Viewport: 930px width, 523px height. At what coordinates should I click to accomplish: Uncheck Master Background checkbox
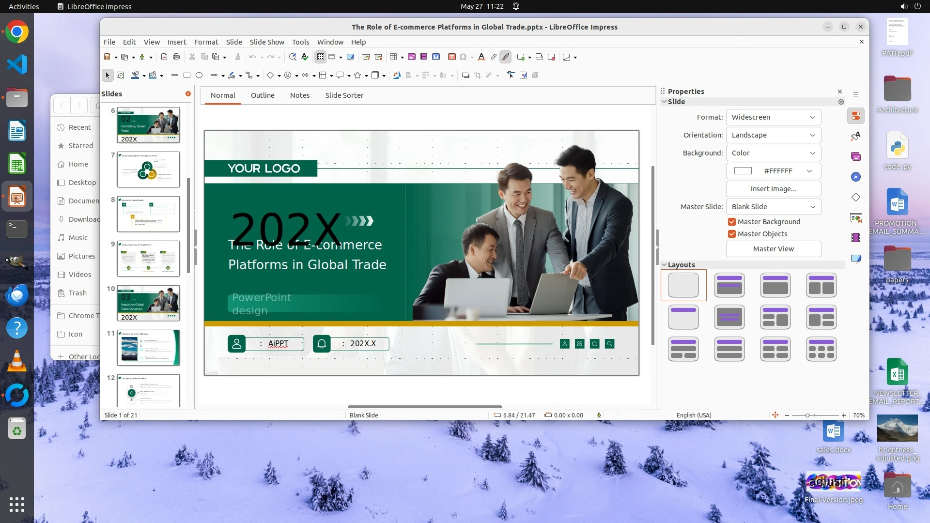pyautogui.click(x=732, y=222)
